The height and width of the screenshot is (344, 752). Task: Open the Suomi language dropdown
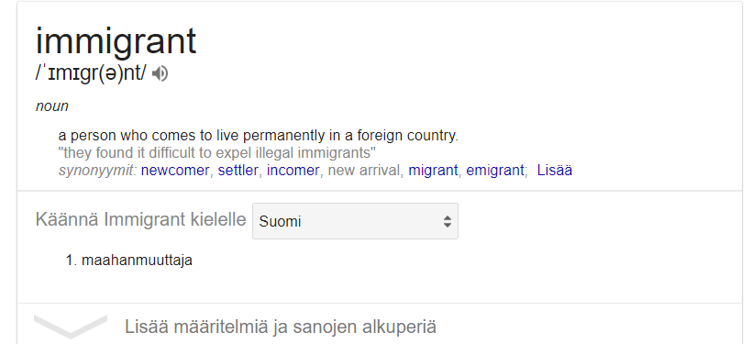click(x=355, y=221)
